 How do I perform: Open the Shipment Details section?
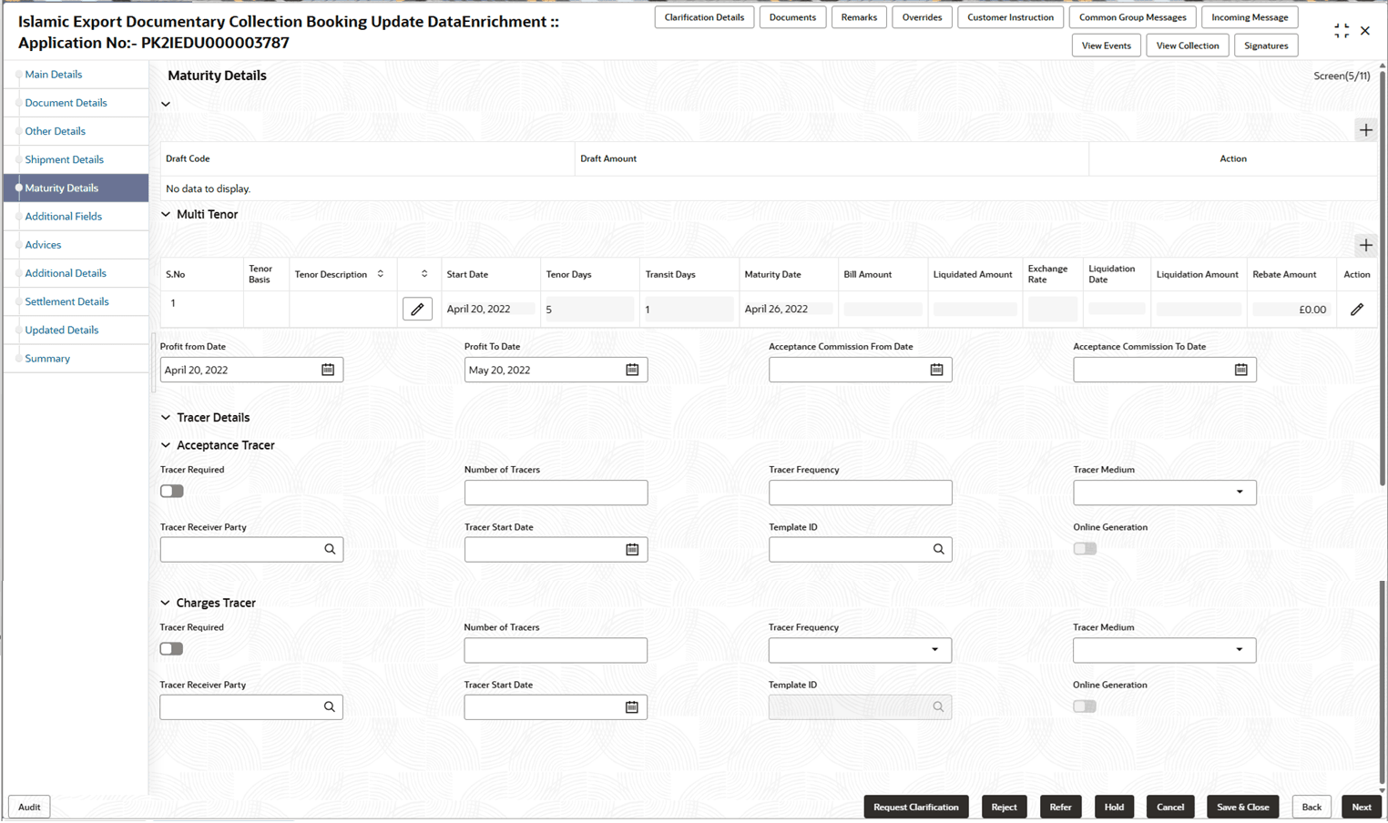(x=62, y=158)
